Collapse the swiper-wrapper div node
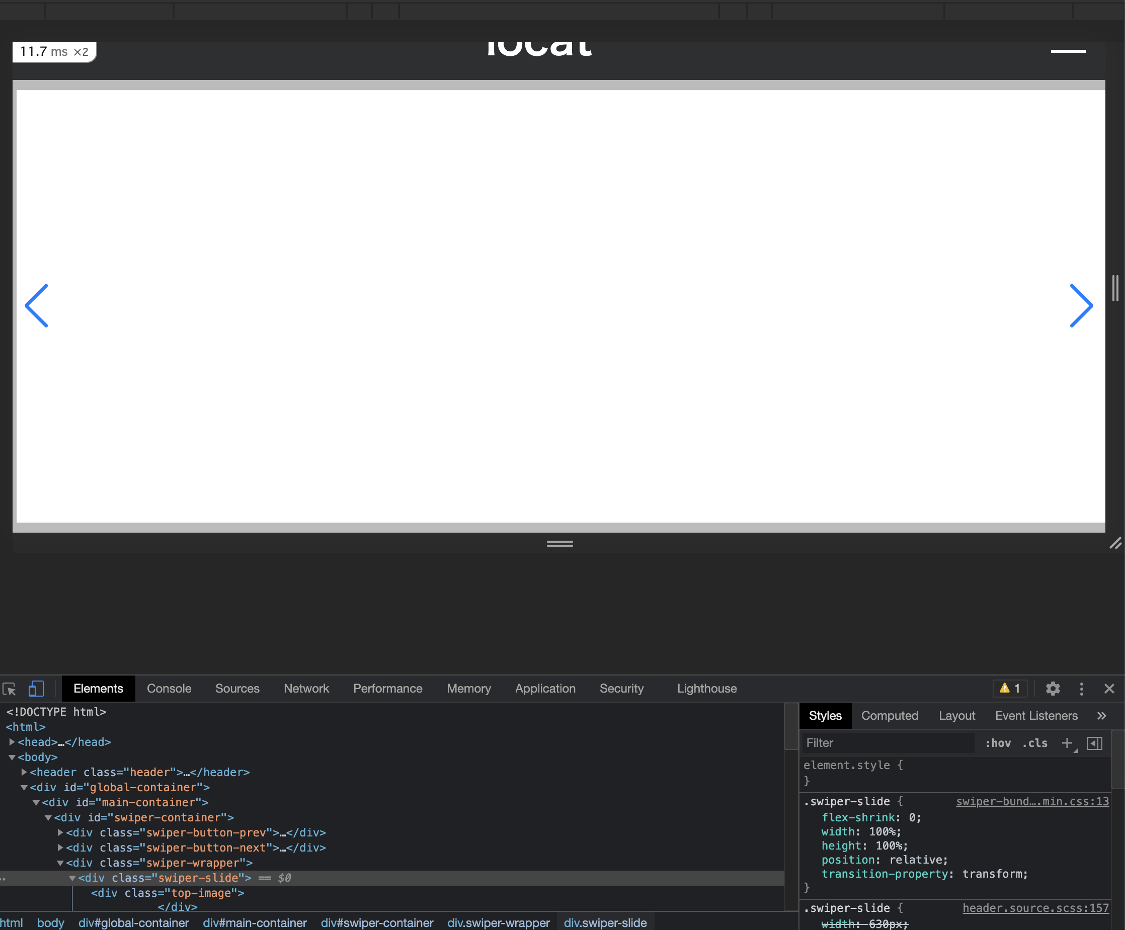This screenshot has height=930, width=1125. click(x=60, y=863)
